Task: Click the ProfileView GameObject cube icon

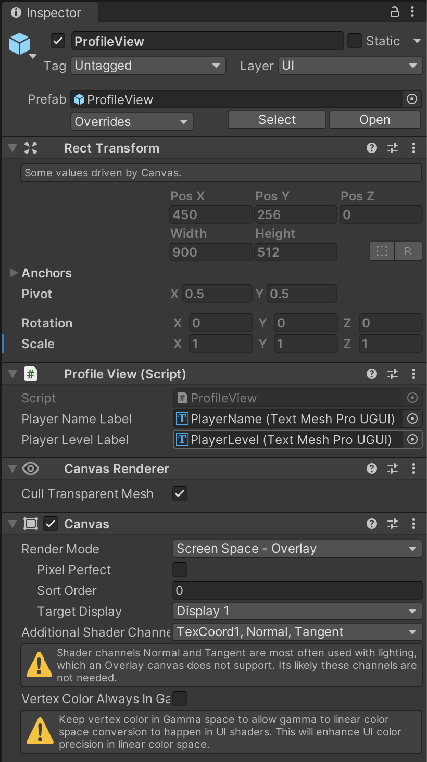Action: 20,45
